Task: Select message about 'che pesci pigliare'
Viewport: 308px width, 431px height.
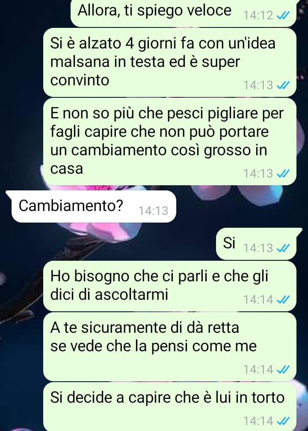Action: (170, 142)
